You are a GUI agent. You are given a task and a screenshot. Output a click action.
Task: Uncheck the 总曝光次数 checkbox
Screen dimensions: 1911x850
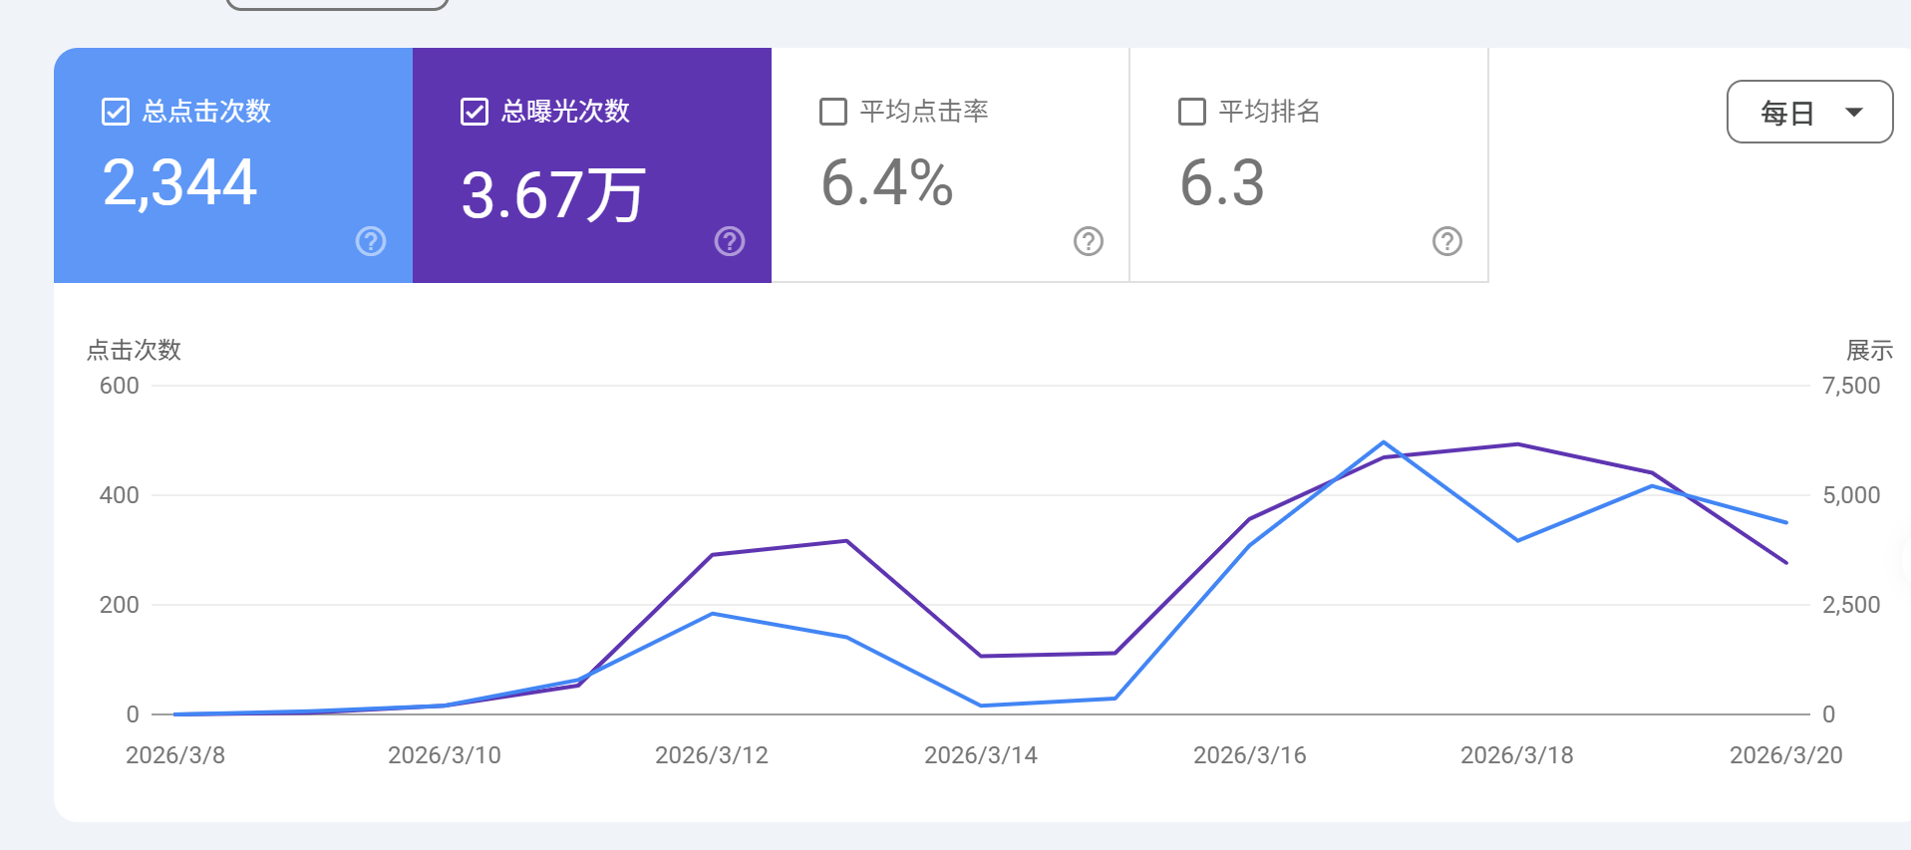point(475,112)
